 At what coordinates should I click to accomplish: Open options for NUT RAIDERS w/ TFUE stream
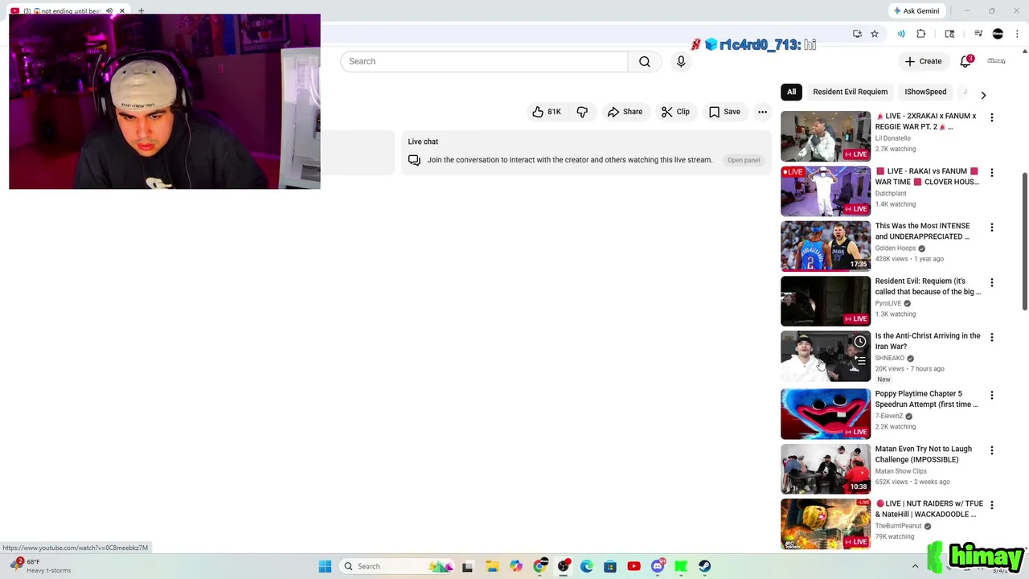(991, 505)
